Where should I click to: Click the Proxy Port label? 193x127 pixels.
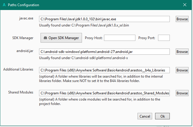(147, 38)
